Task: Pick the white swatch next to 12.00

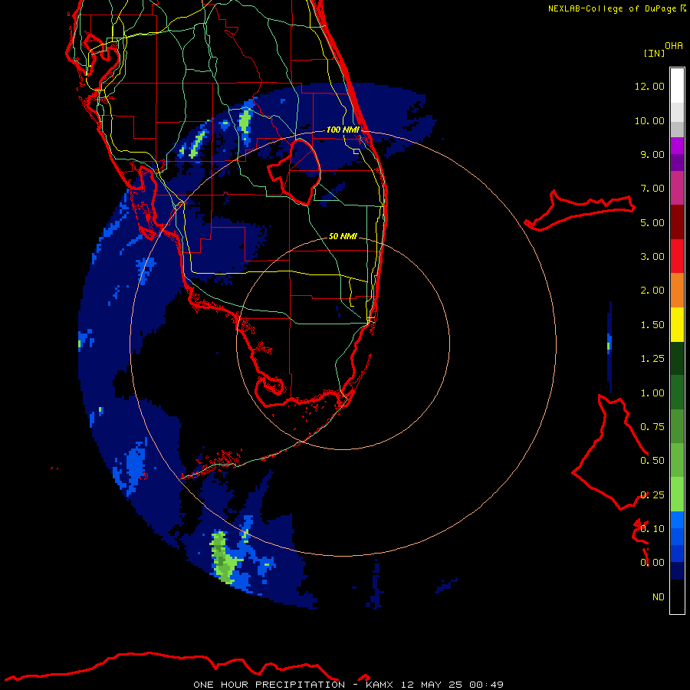Action: [677, 86]
